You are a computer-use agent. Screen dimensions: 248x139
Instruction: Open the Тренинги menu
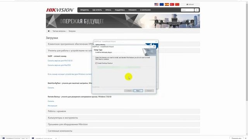coord(132,10)
